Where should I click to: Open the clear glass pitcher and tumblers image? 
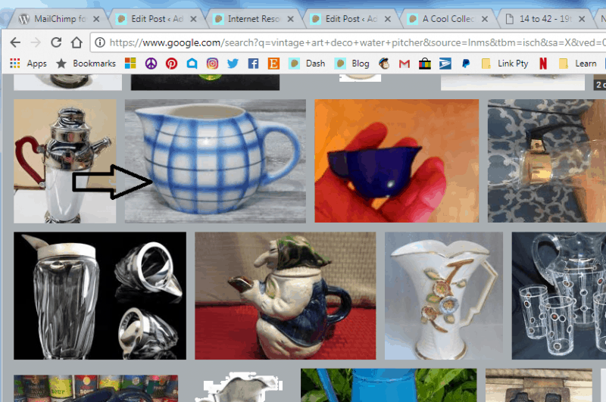pos(559,296)
